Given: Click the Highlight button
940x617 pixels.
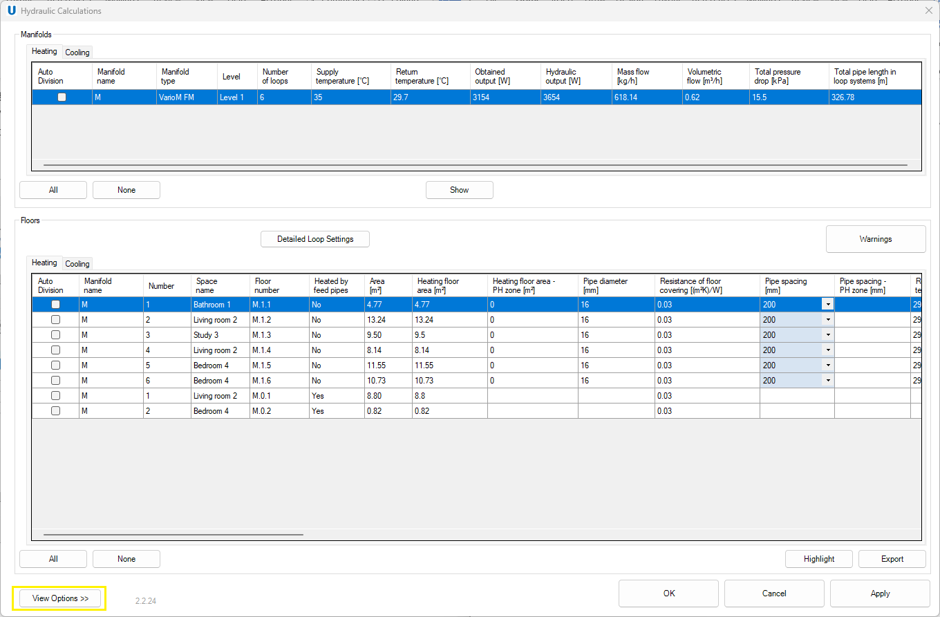Looking at the screenshot, I should click(819, 559).
